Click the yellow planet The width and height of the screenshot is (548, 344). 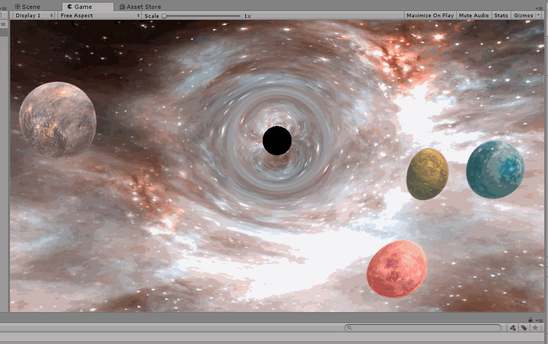click(428, 174)
